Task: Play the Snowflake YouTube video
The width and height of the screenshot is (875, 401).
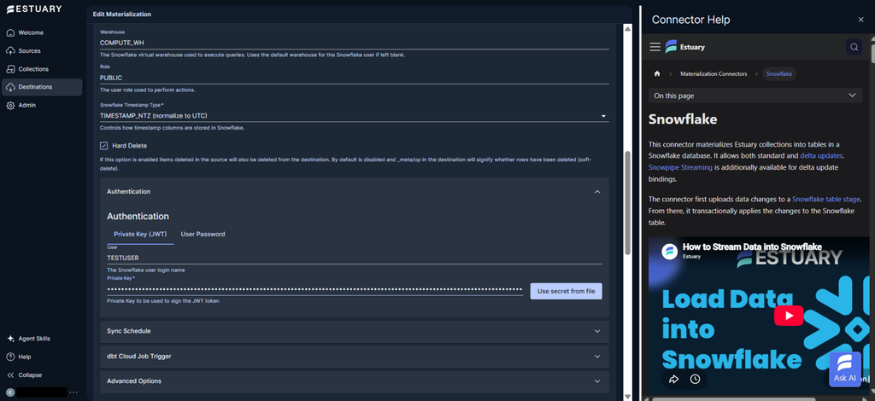Action: point(789,316)
